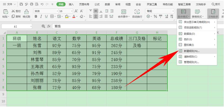Click the Merge and Center (合并居中) icon
The image size is (224, 107).
pos(124,12)
